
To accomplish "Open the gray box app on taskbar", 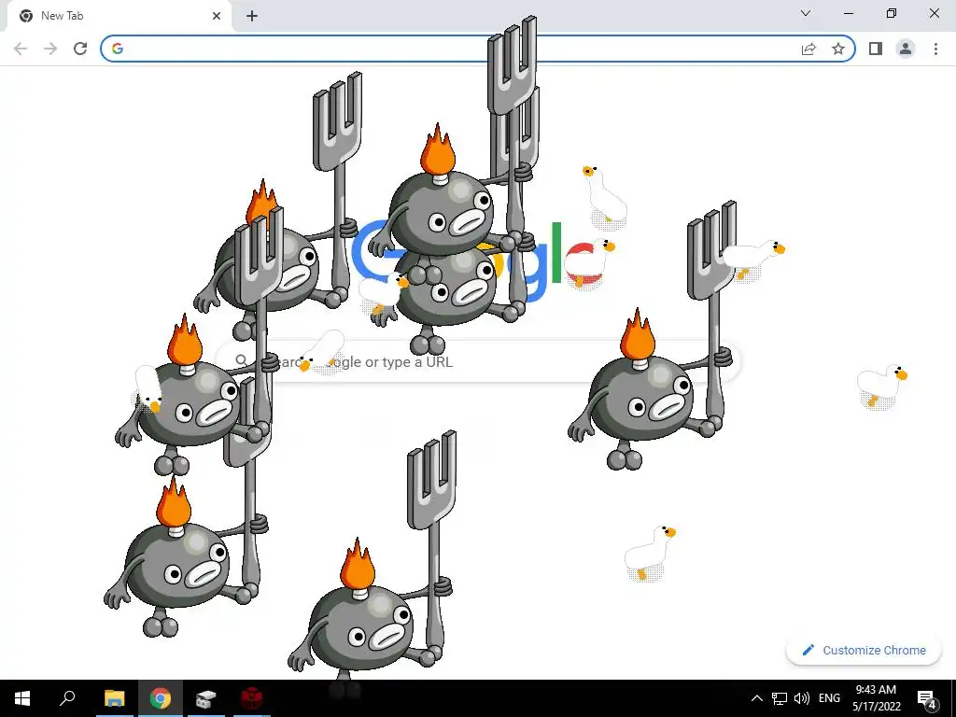I will [x=206, y=698].
